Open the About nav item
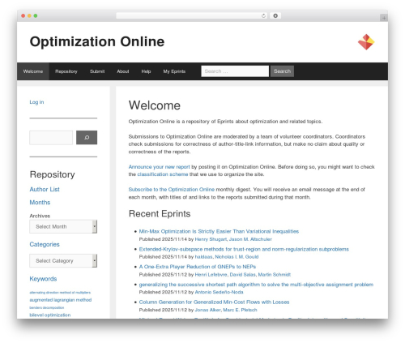405x343 pixels. pyautogui.click(x=123, y=71)
